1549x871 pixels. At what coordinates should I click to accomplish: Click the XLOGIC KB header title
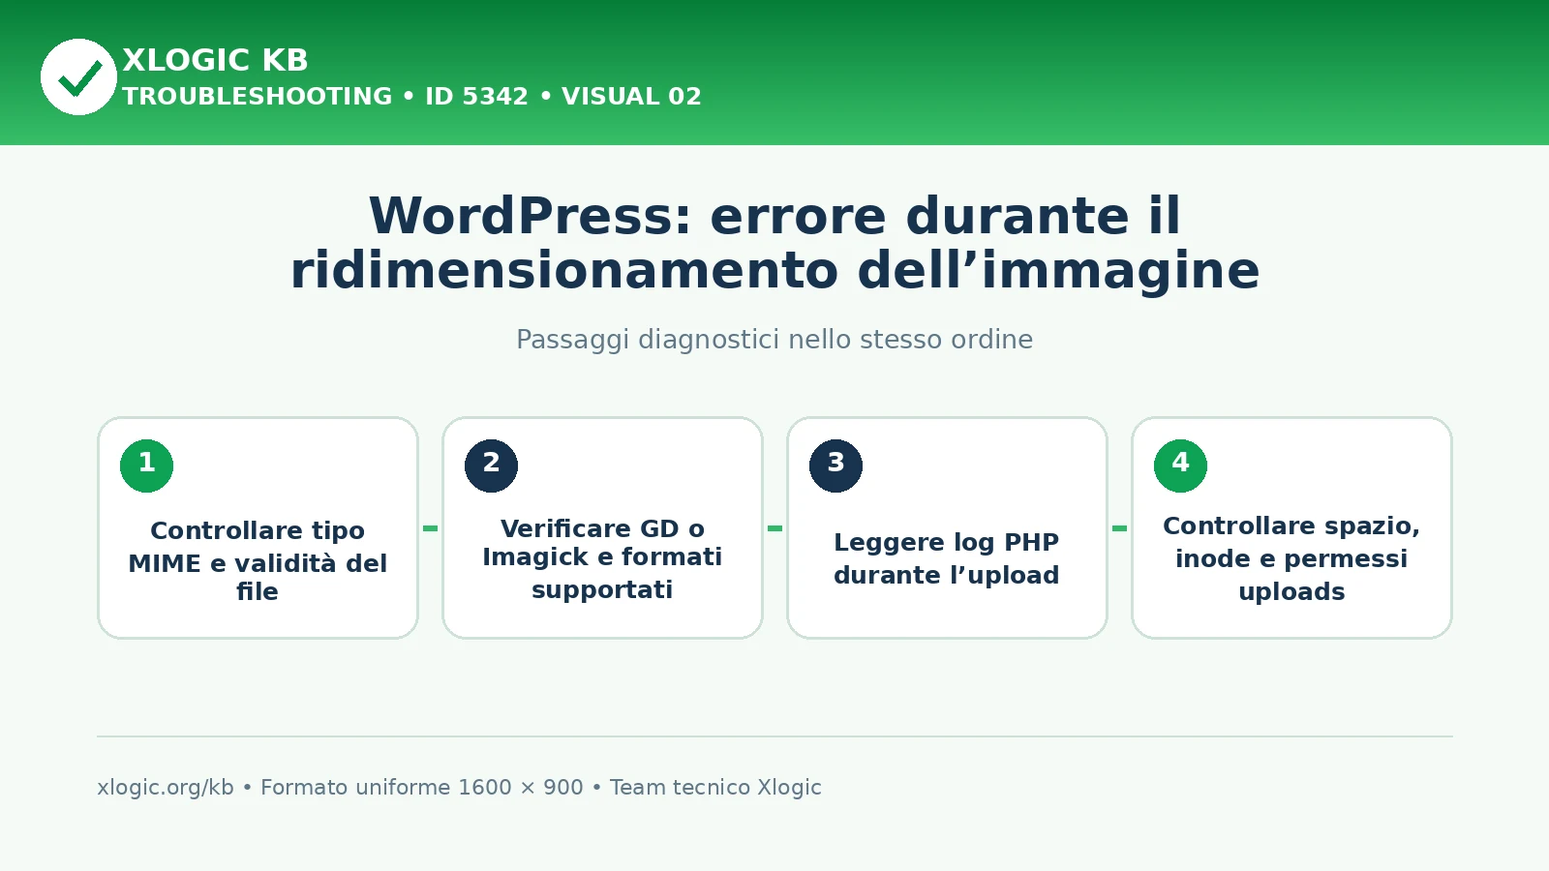point(215,60)
